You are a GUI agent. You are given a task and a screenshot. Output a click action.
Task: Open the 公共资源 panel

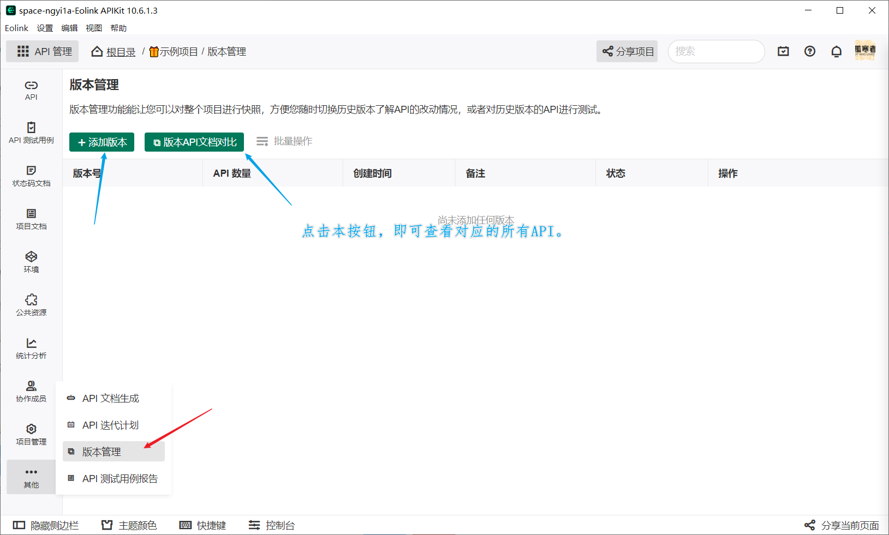click(31, 305)
